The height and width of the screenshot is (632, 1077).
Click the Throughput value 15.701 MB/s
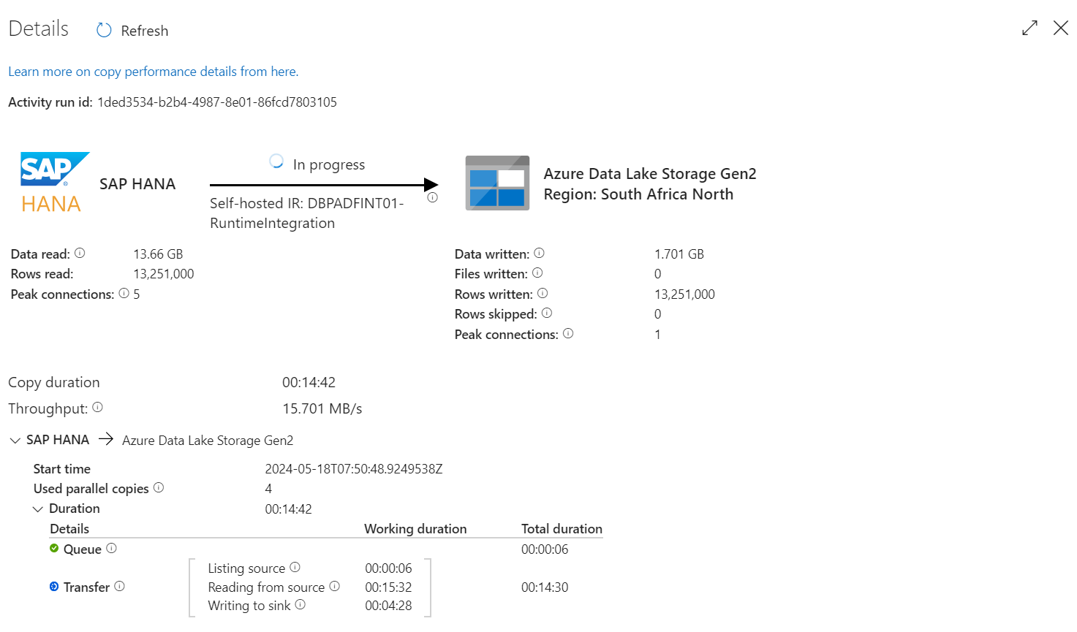pyautogui.click(x=322, y=408)
